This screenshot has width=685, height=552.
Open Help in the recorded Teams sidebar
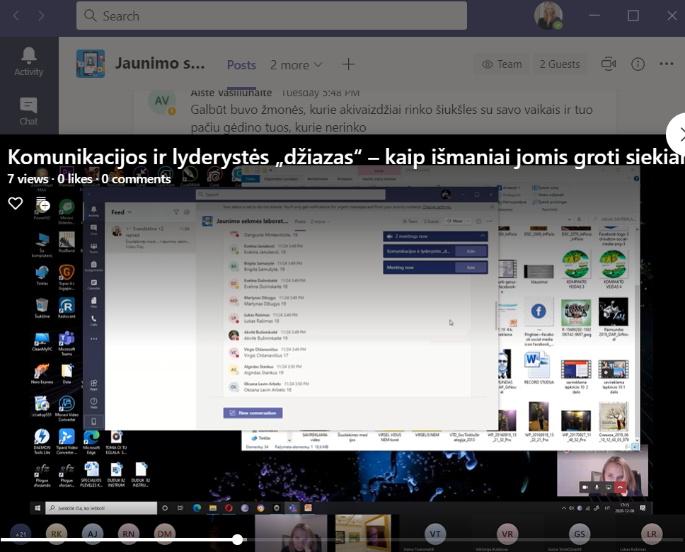click(93, 403)
